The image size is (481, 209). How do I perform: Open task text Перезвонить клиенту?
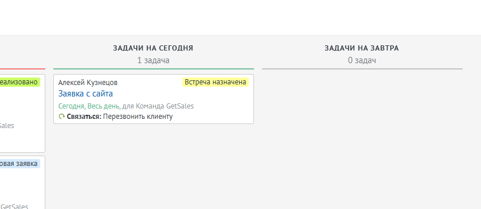(x=138, y=117)
